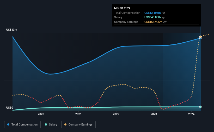Click the orange Company Earnings legend dot
Screen dimensions: 214x132
click(x=65, y=124)
